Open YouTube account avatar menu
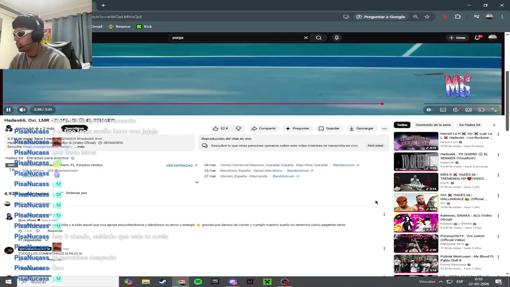 pos(493,37)
